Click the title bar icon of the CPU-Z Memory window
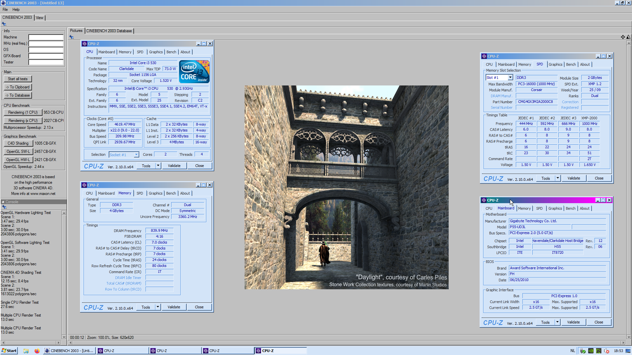Screen dimensions: 632x355 click(x=84, y=185)
